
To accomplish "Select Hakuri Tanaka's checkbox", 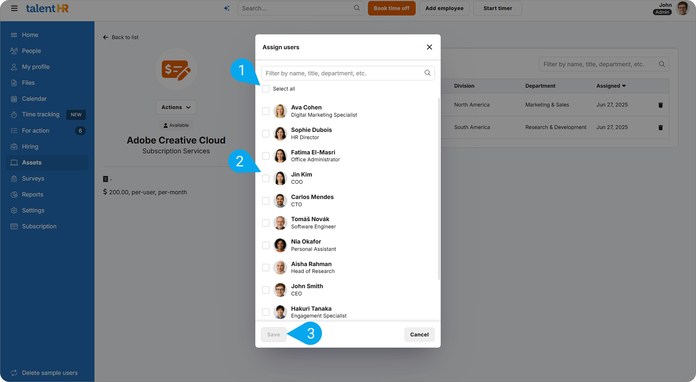I will coord(265,312).
